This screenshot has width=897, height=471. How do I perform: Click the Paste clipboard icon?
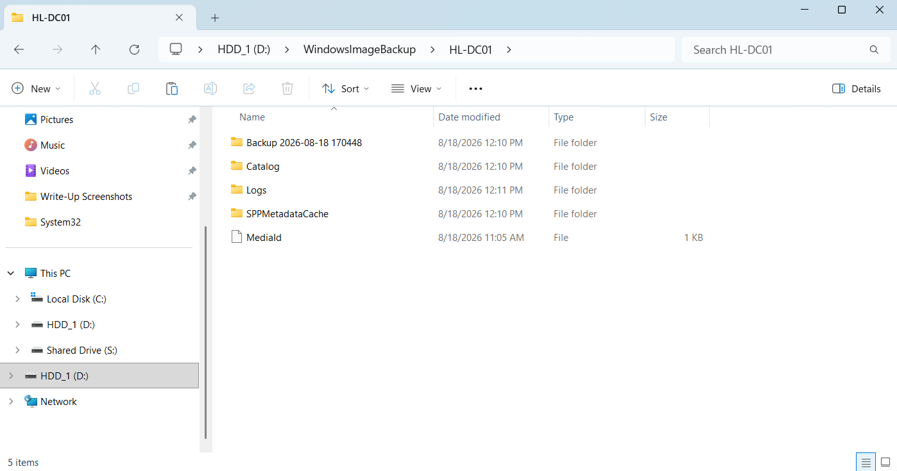[172, 89]
